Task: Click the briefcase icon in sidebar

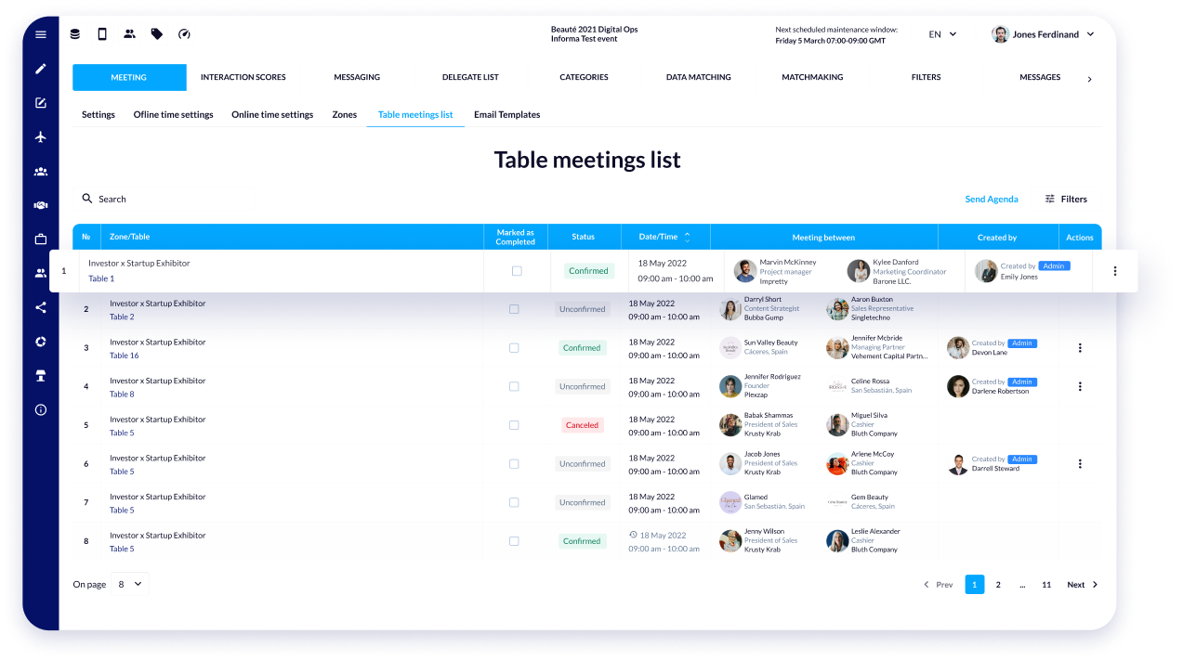Action: tap(41, 239)
